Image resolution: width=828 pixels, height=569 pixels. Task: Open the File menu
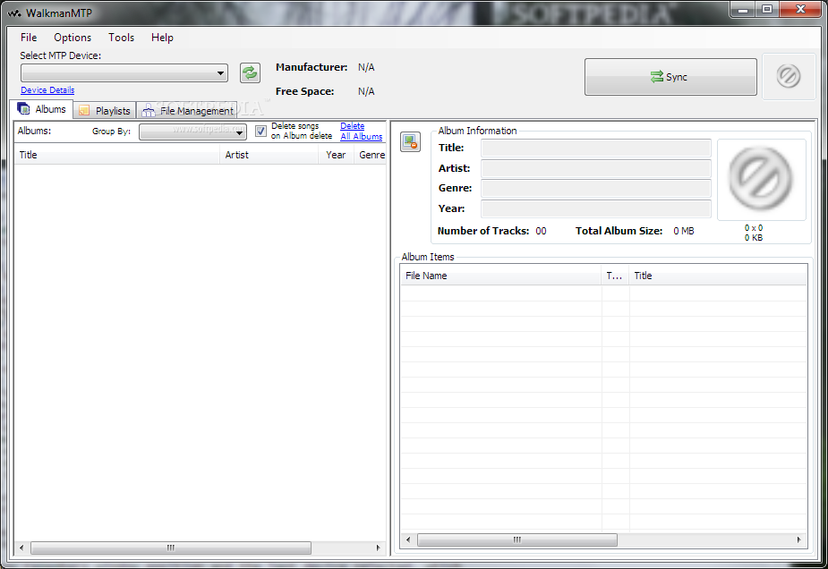pyautogui.click(x=29, y=38)
